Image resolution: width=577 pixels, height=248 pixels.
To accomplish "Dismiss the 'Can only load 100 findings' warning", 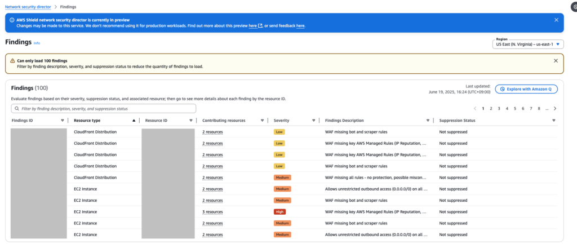I will click(x=556, y=60).
